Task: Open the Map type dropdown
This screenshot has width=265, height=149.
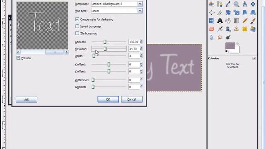Action: 140,11
